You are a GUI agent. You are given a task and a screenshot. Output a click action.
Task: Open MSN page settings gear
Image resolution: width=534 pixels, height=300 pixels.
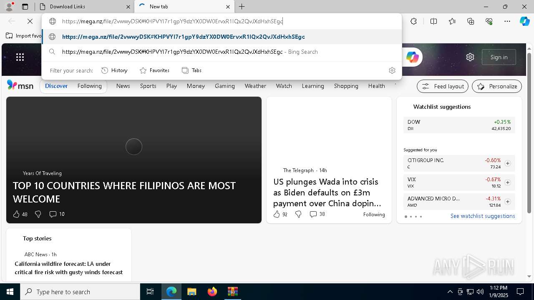pyautogui.click(x=470, y=57)
